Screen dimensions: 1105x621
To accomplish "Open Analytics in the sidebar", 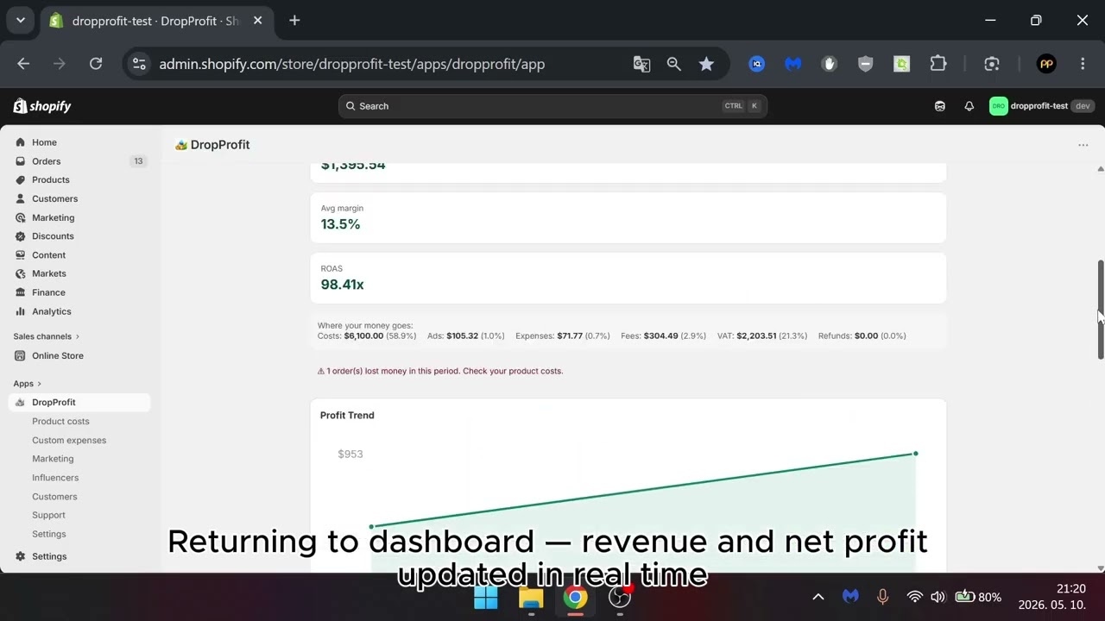I will [52, 311].
